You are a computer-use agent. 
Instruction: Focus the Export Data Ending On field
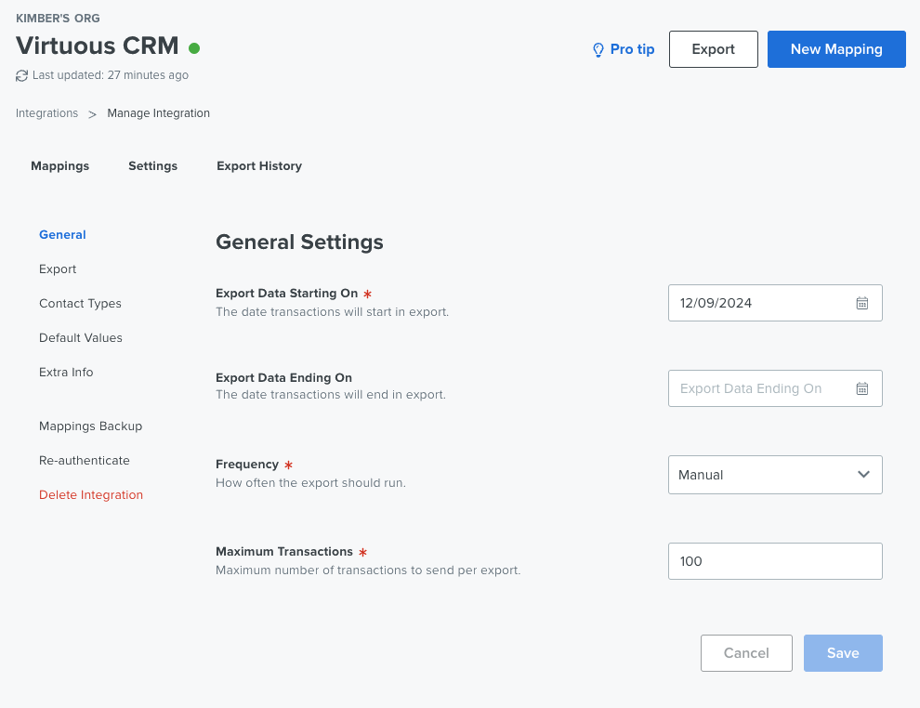775,388
